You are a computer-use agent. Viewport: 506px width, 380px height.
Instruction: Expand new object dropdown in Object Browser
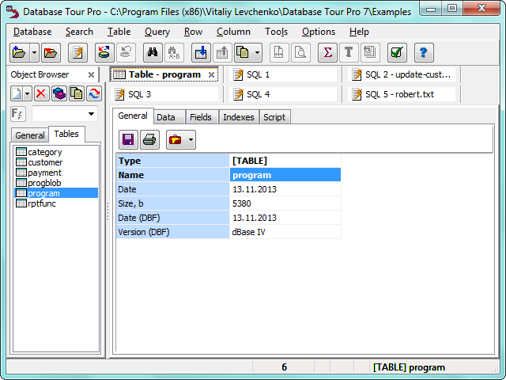pos(28,93)
